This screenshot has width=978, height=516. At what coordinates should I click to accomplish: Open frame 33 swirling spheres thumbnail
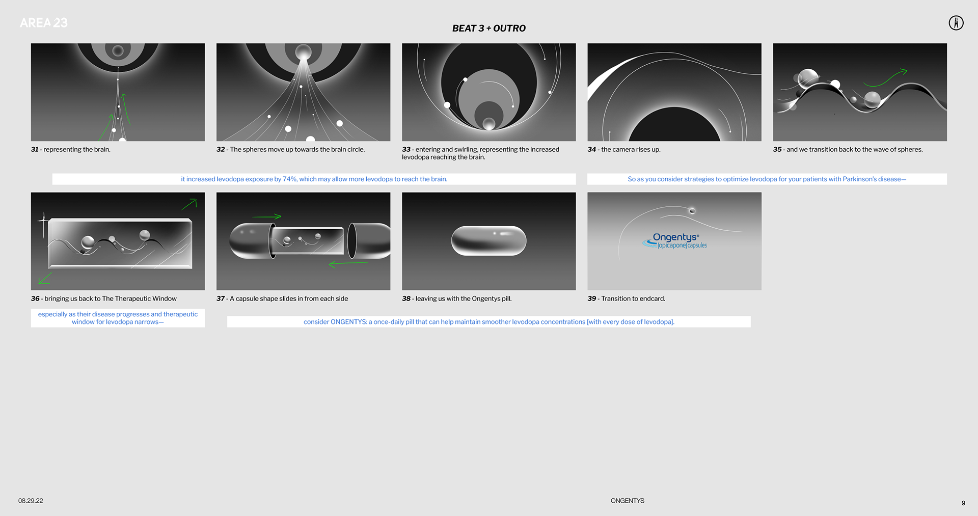click(489, 92)
